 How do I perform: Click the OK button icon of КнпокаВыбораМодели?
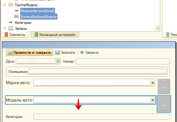[x=16, y=16]
